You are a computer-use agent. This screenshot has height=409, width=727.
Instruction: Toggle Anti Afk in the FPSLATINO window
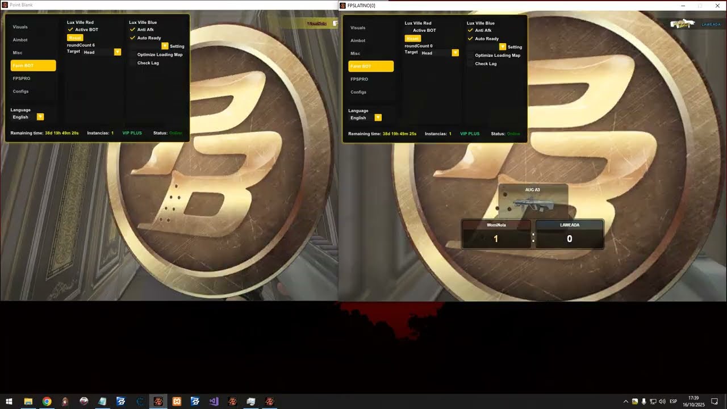tap(470, 30)
